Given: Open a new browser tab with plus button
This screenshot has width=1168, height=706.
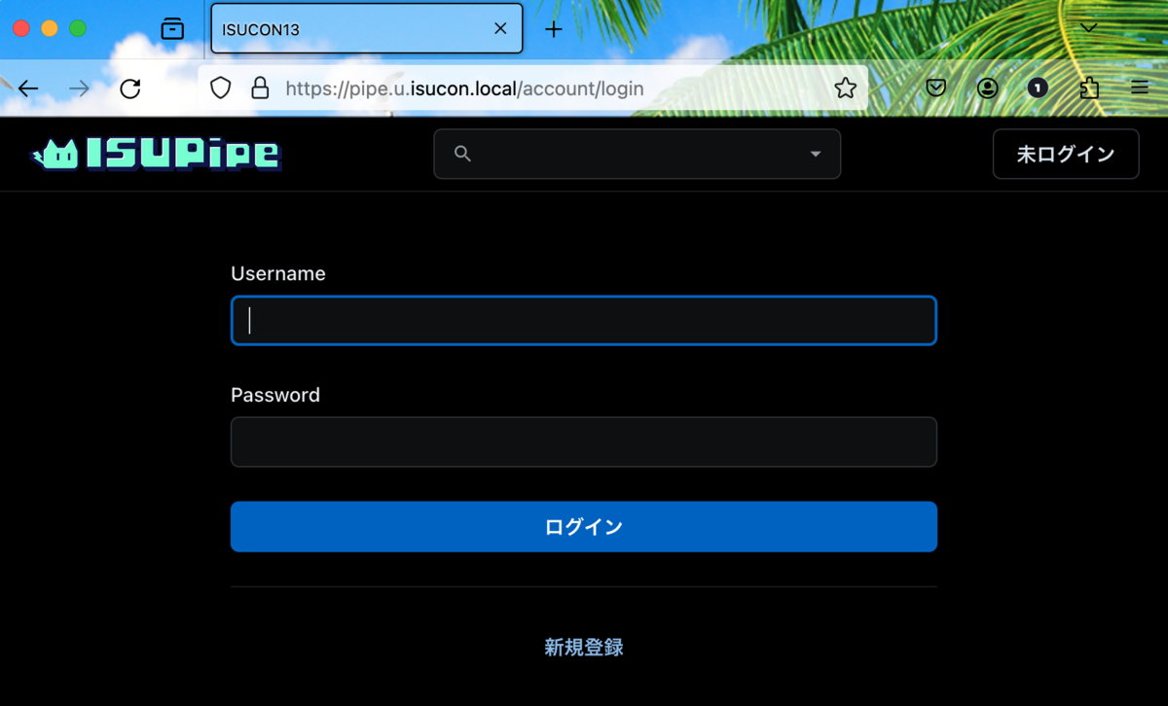Looking at the screenshot, I should [x=553, y=28].
